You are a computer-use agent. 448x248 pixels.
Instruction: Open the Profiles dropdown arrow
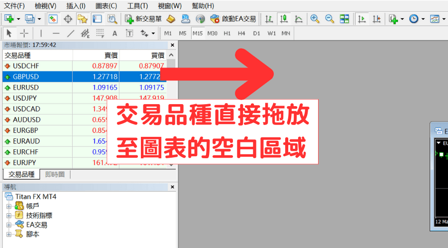pos(39,19)
